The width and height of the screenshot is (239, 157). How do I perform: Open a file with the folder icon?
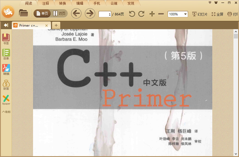coord(23,13)
